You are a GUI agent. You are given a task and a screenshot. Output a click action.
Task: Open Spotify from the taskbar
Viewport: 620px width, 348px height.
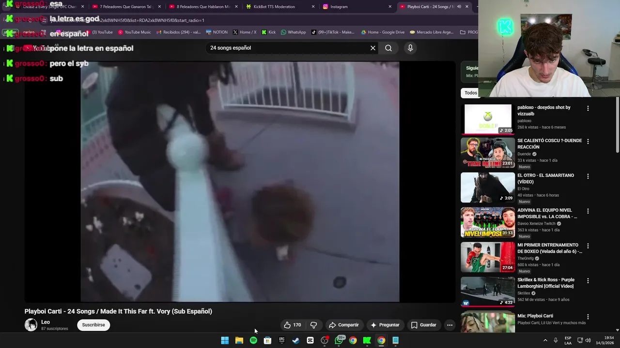point(253,340)
